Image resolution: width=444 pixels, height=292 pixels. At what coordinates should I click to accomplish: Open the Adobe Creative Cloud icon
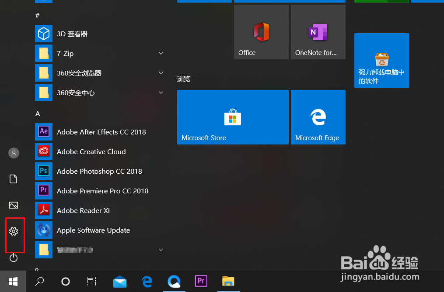(x=44, y=151)
